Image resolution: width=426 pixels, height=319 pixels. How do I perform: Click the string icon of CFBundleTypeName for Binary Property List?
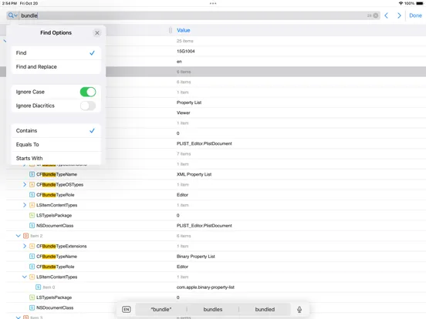(32, 257)
